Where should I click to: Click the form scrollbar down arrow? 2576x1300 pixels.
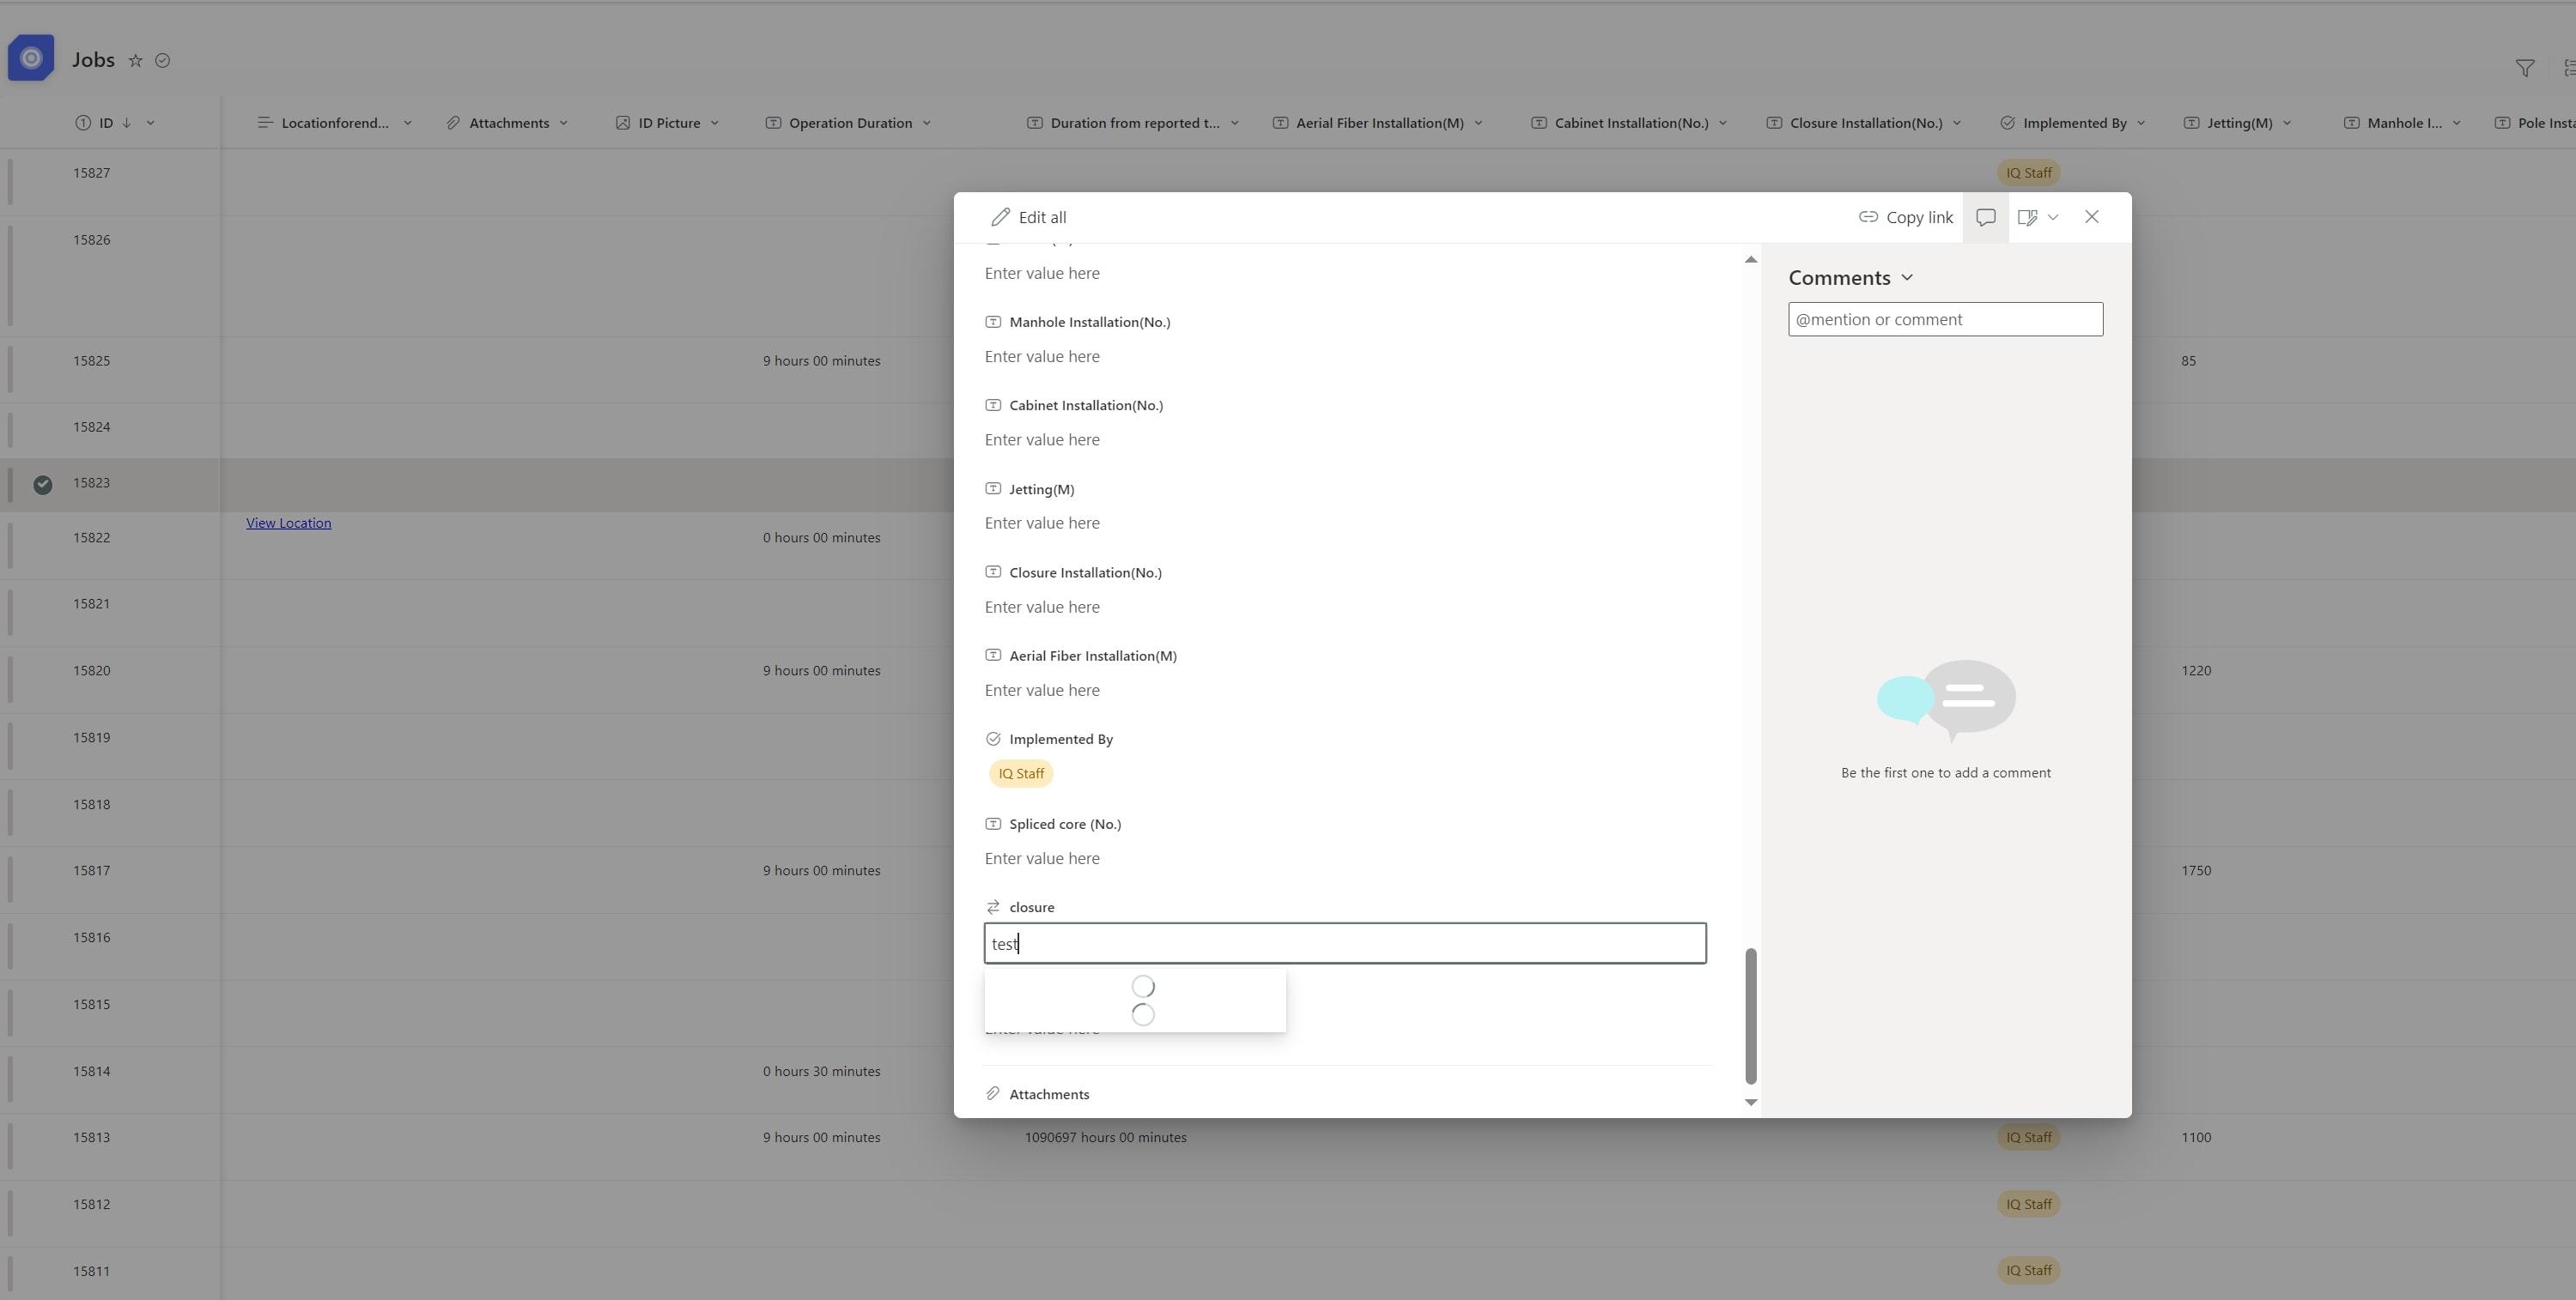tap(1750, 1102)
